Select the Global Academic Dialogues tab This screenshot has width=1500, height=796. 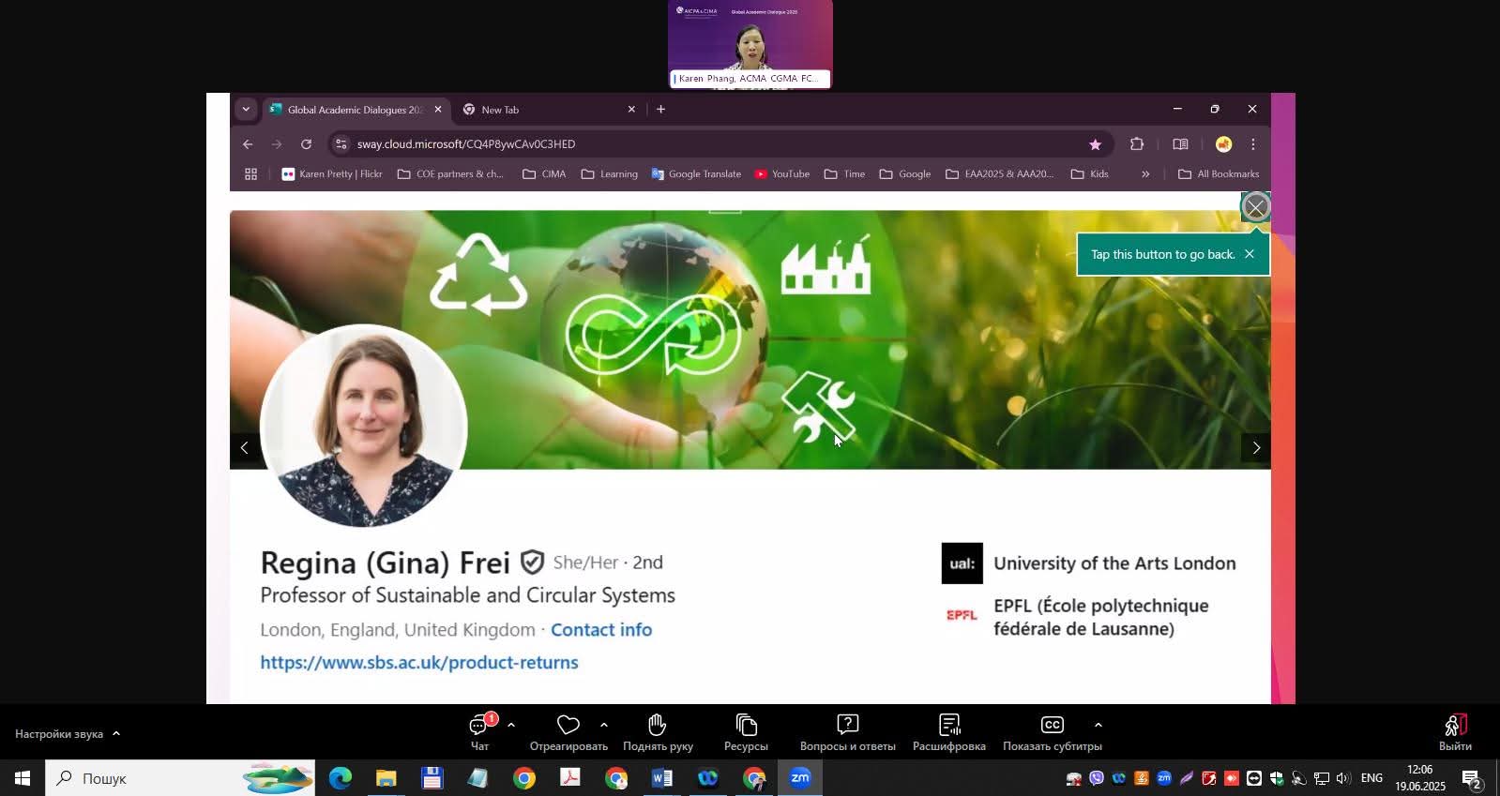pos(354,110)
